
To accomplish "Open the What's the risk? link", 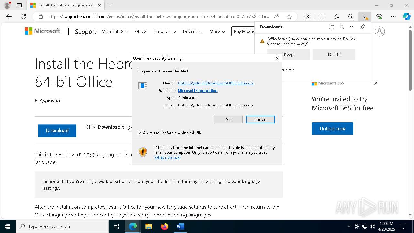I will 168,157.
